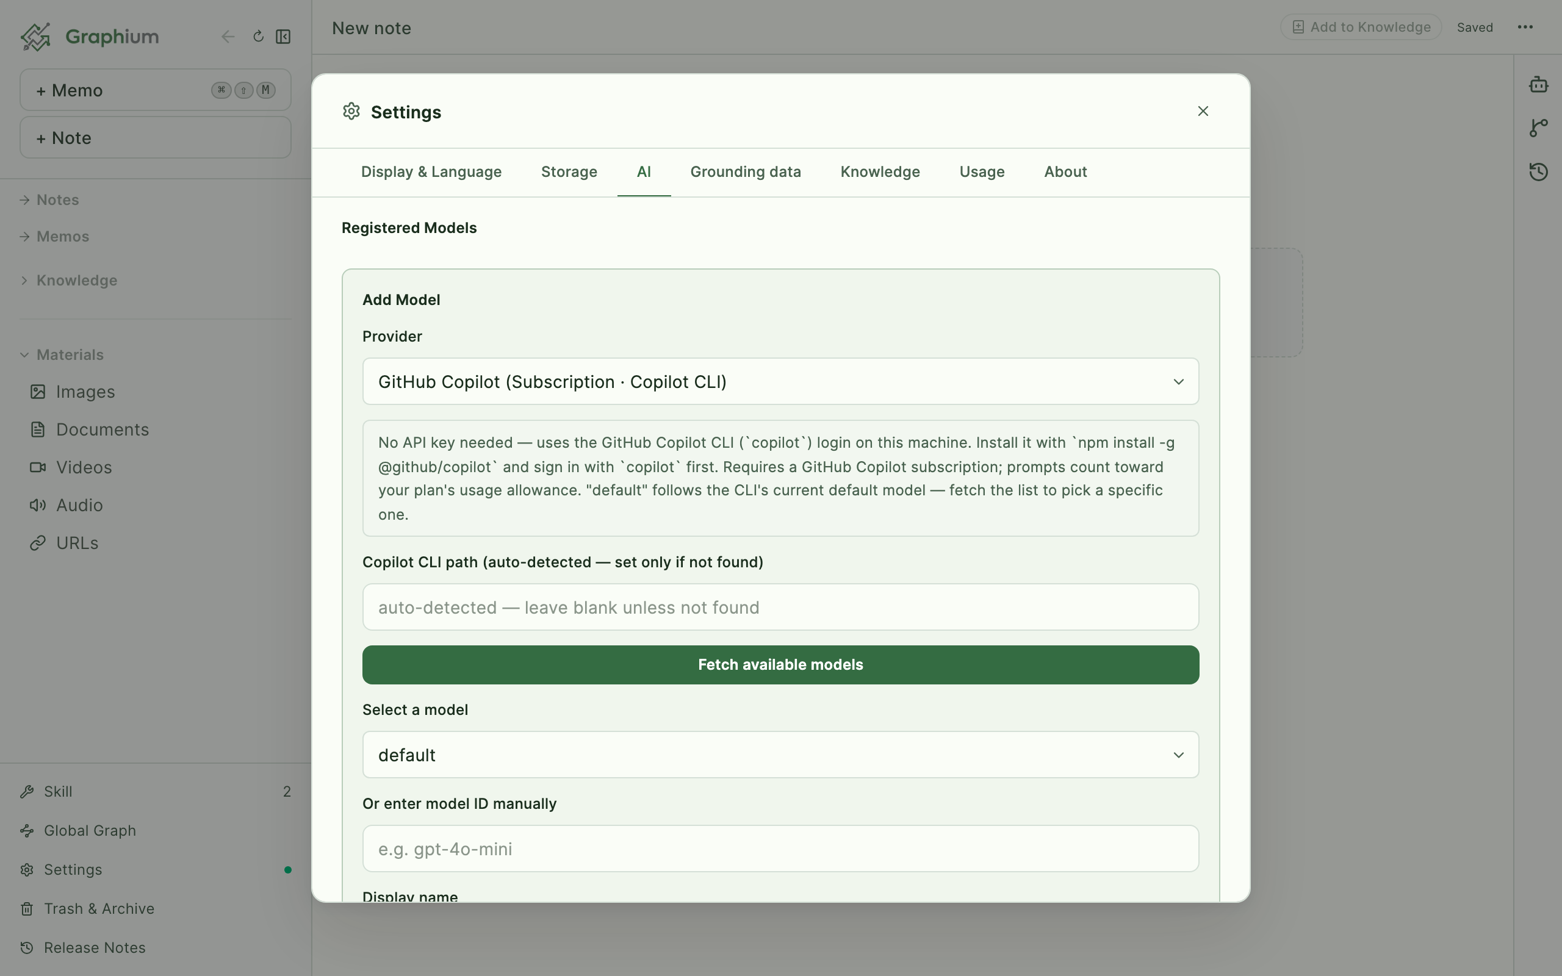
Task: Click Add to Knowledge button
Action: coord(1361,27)
